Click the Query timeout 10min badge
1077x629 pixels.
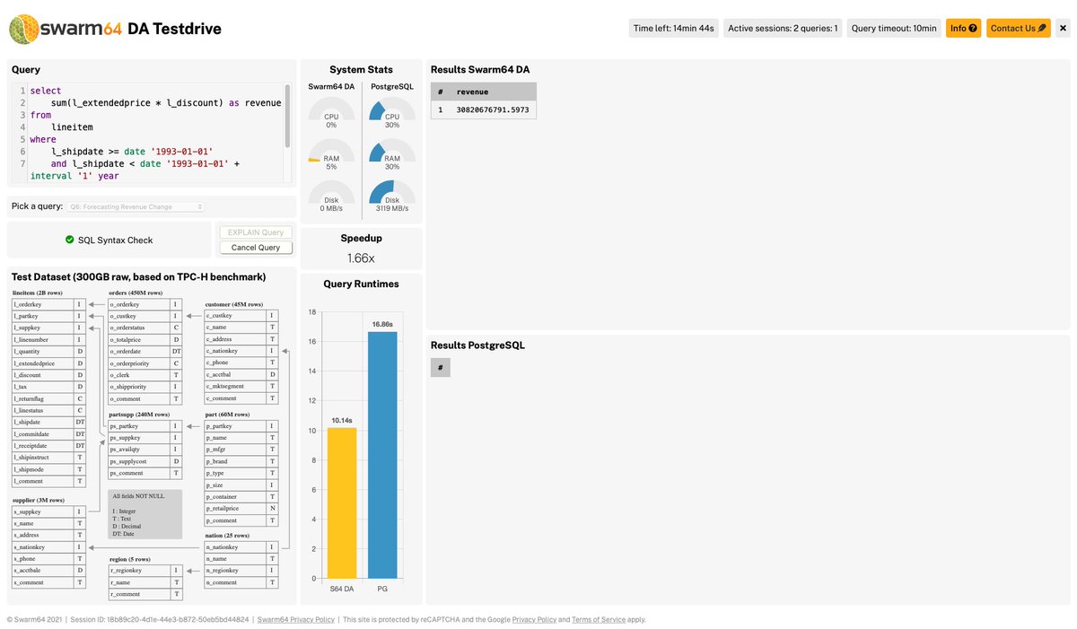click(x=894, y=28)
